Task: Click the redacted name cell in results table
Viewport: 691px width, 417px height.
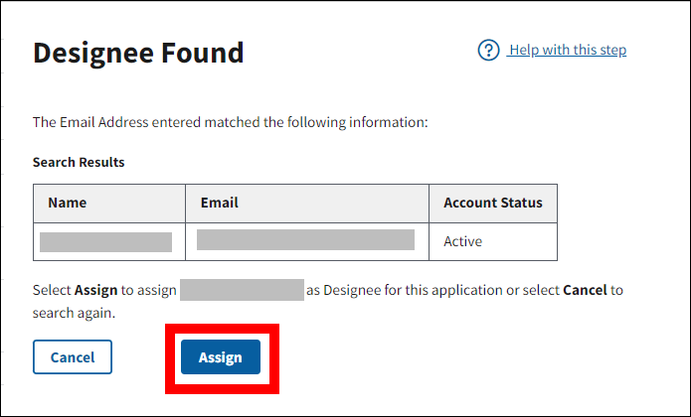Action: [105, 241]
